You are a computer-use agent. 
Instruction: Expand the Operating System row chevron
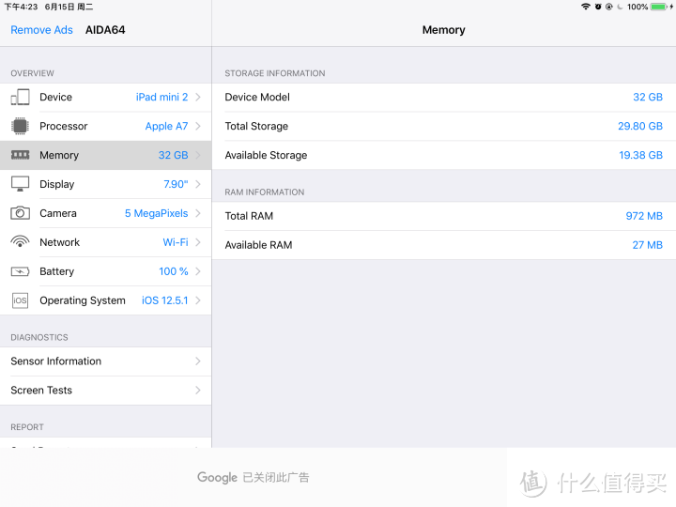pos(198,300)
